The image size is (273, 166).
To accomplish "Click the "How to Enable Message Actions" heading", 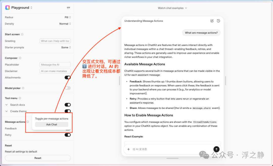I will pyautogui.click(x=149, y=115).
